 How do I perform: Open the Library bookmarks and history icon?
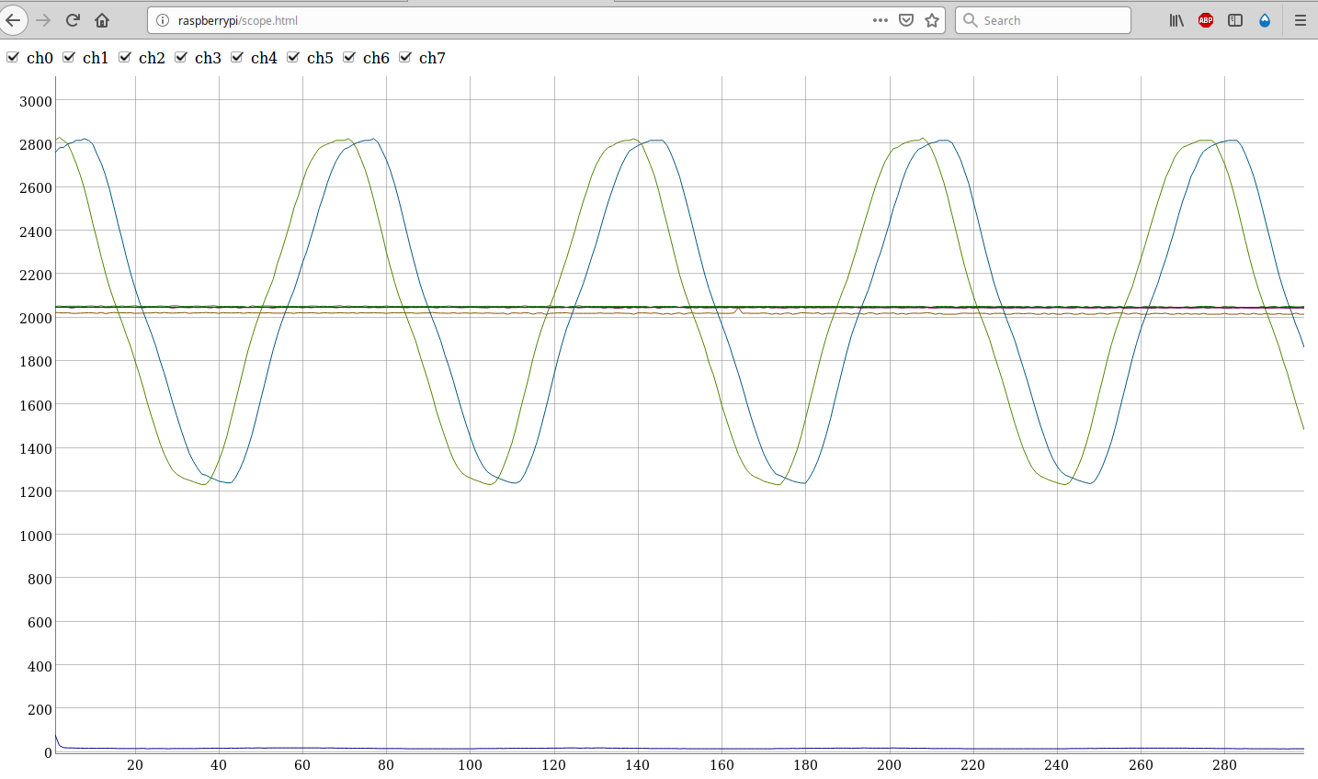click(1176, 20)
